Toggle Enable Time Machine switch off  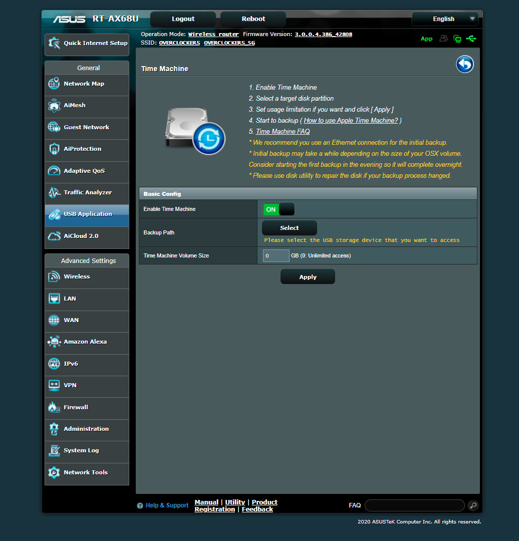[279, 209]
